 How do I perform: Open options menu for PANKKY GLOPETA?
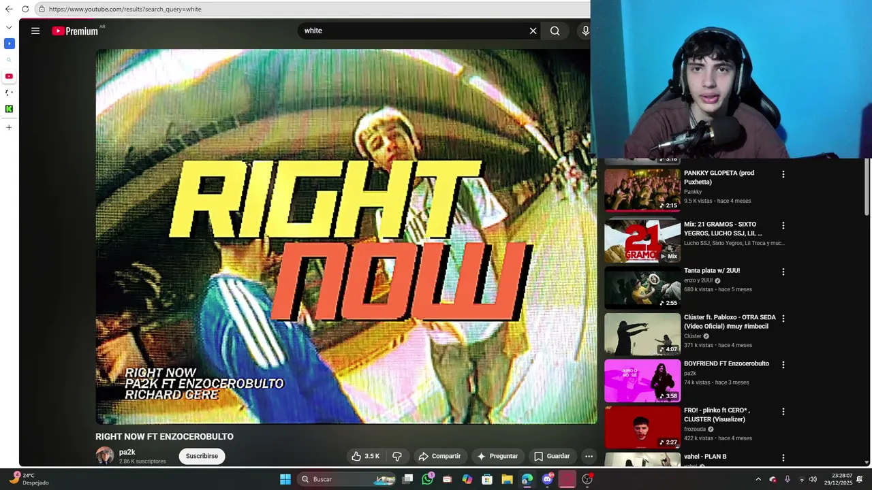(x=783, y=174)
